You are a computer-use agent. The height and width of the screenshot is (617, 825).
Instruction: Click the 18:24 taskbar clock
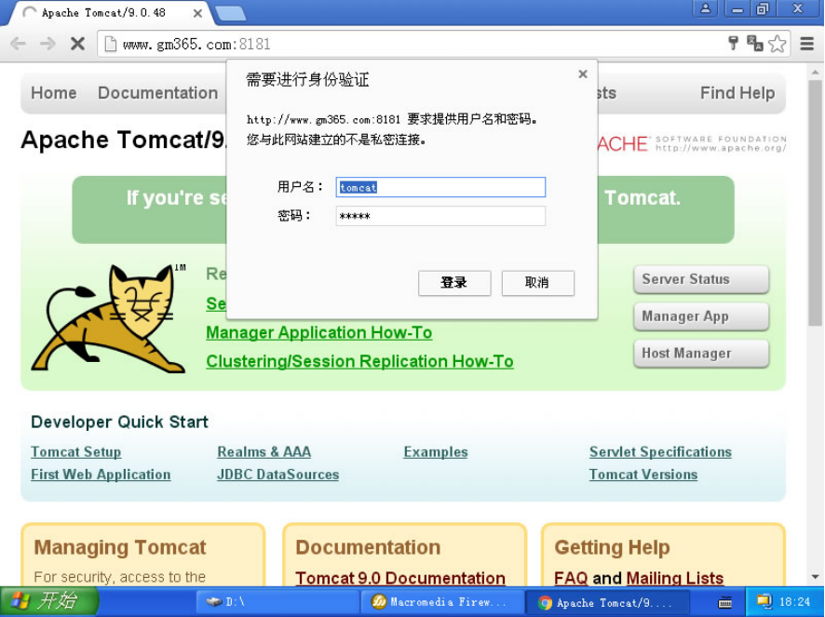795,602
